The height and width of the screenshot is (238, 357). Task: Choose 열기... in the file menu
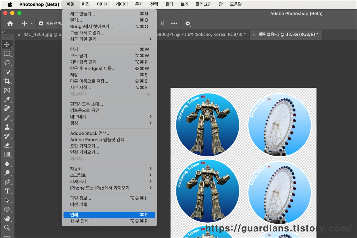pos(109,20)
